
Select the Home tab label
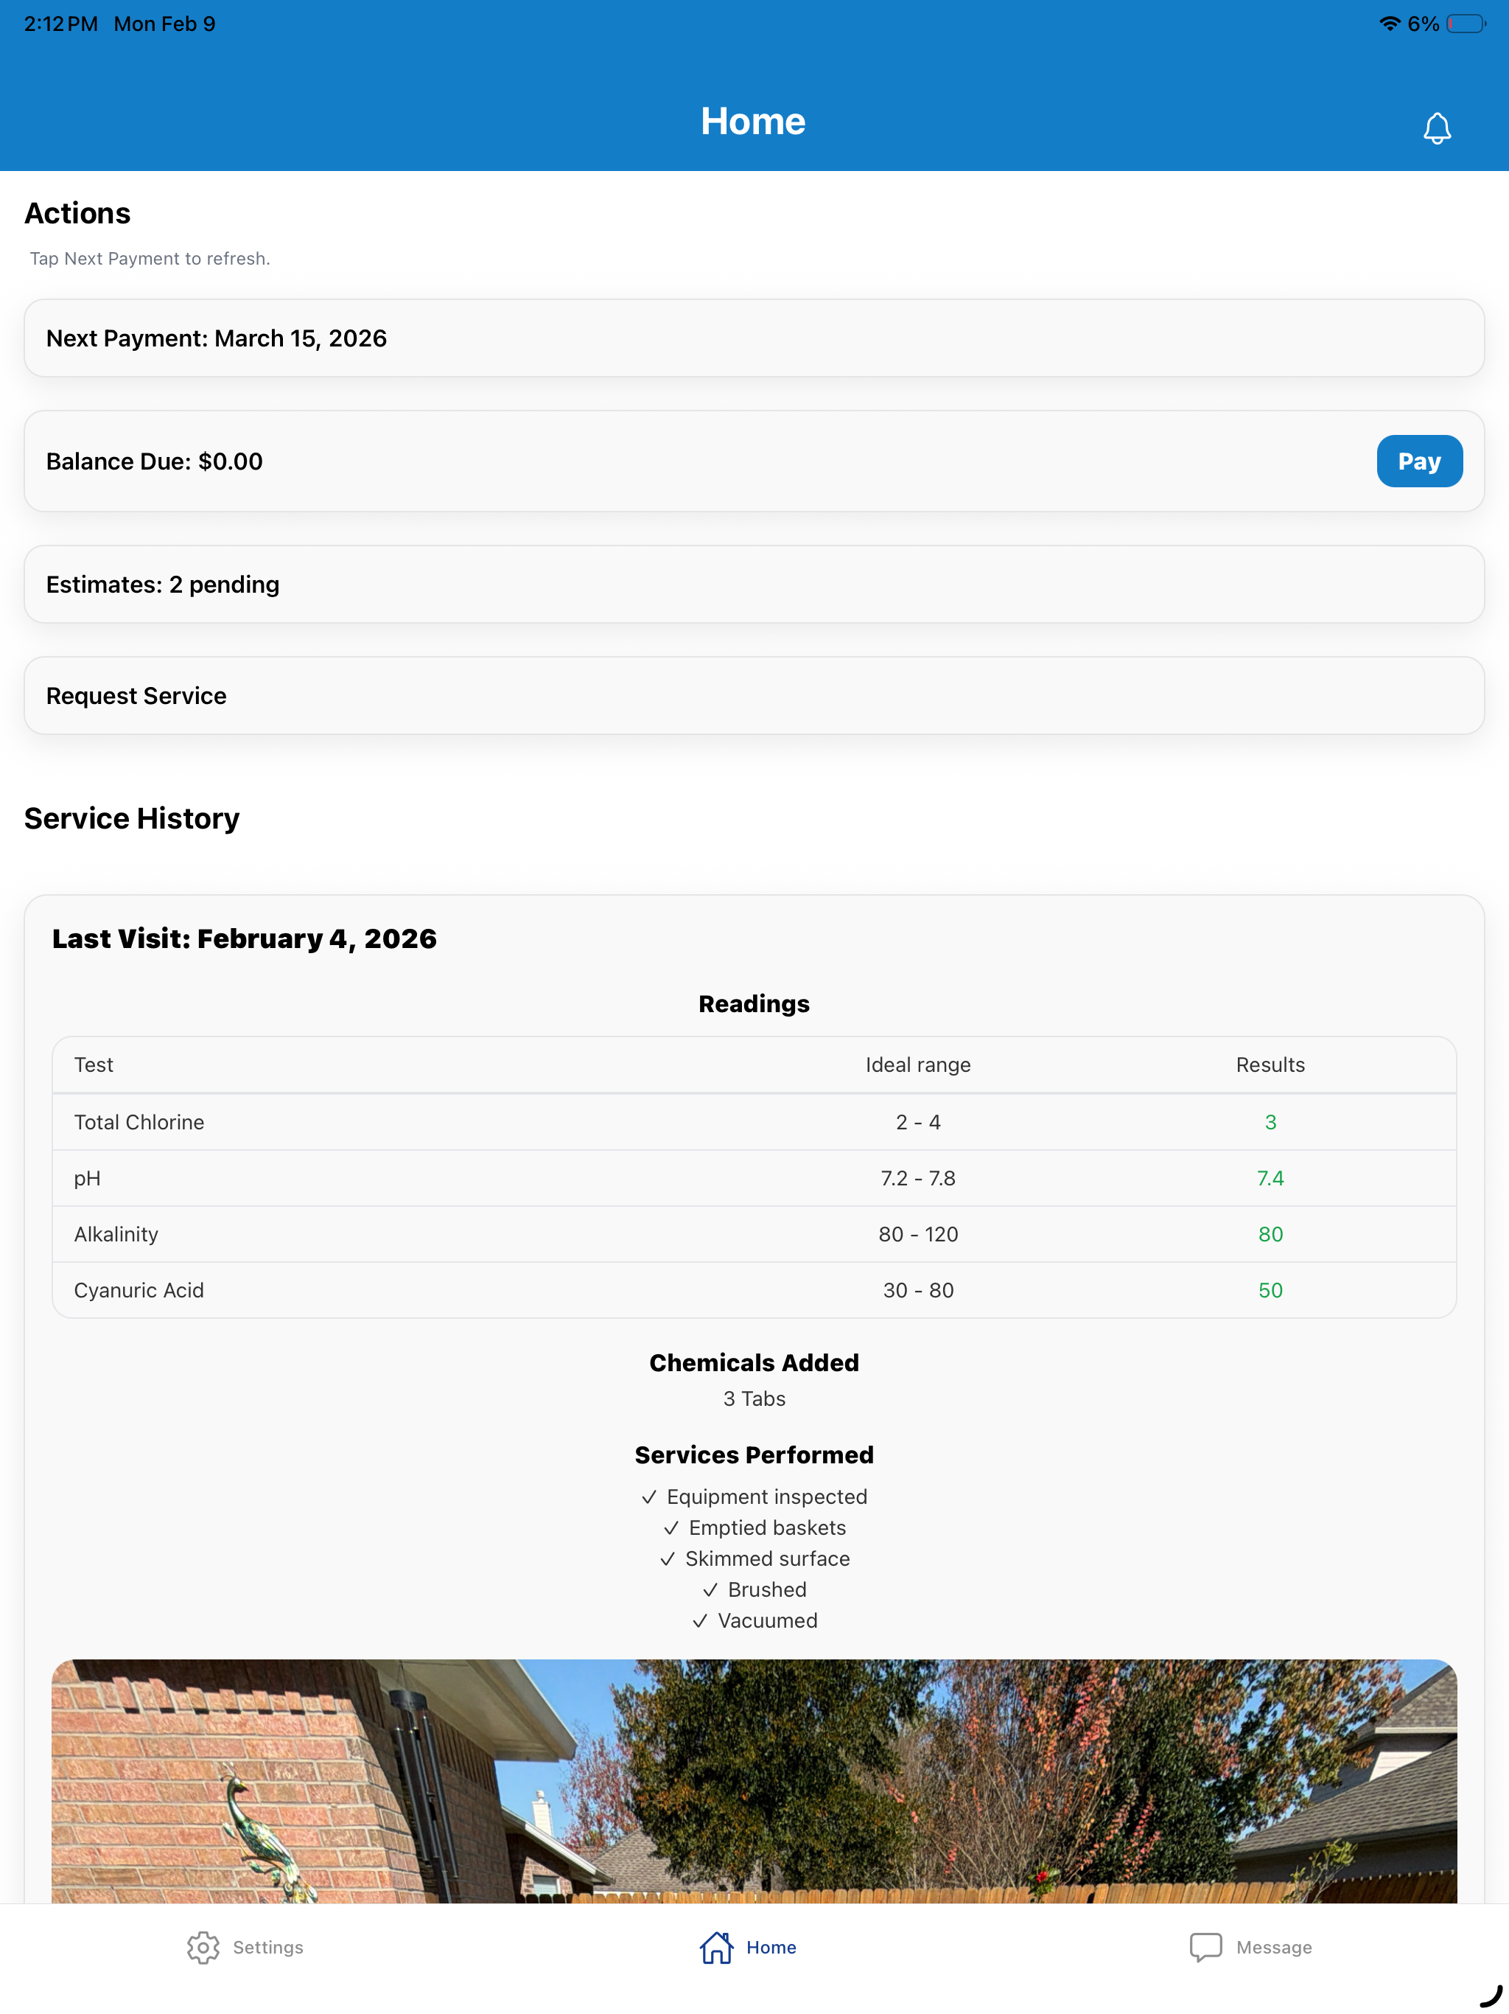[771, 1948]
